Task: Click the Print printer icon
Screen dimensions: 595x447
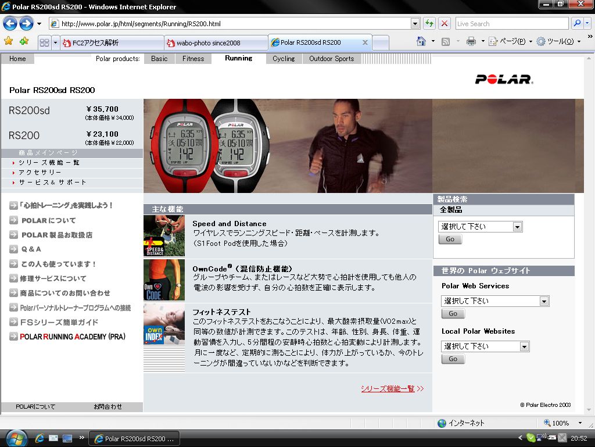Action: tap(471, 41)
